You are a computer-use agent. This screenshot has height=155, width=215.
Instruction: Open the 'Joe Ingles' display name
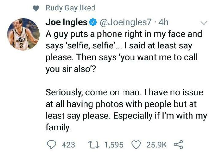tap(66, 22)
